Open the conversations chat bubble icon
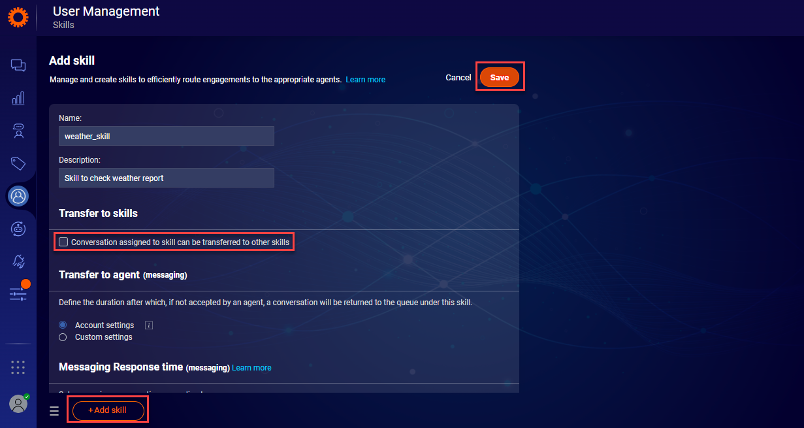Screen dimensions: 804x428 [18, 65]
